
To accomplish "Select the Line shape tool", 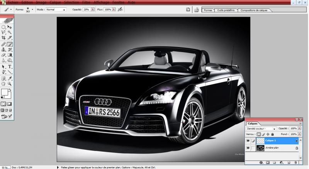I will pos(9,72).
